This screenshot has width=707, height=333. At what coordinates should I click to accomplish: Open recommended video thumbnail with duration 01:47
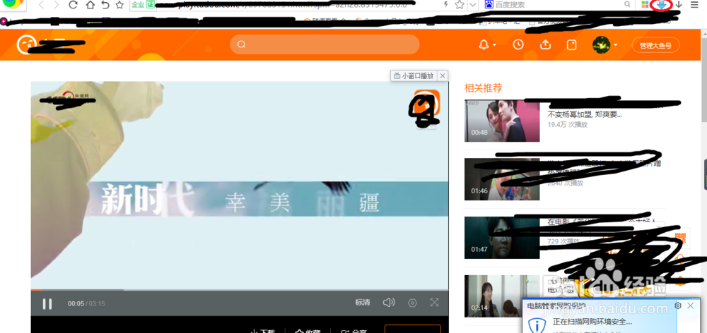(502, 238)
